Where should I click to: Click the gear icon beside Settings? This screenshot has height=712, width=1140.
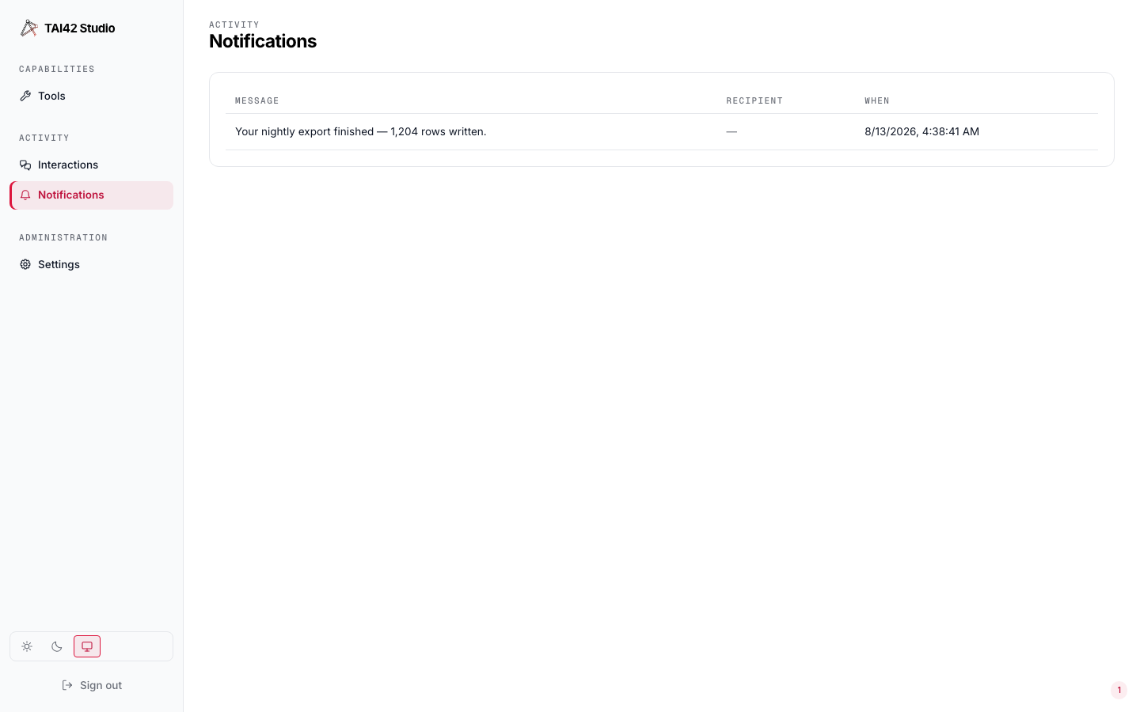click(25, 264)
